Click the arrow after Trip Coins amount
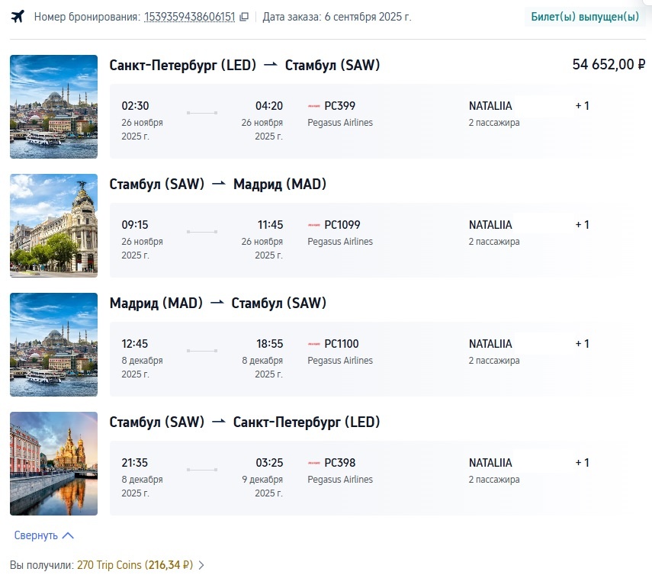652x575 pixels. [x=201, y=565]
